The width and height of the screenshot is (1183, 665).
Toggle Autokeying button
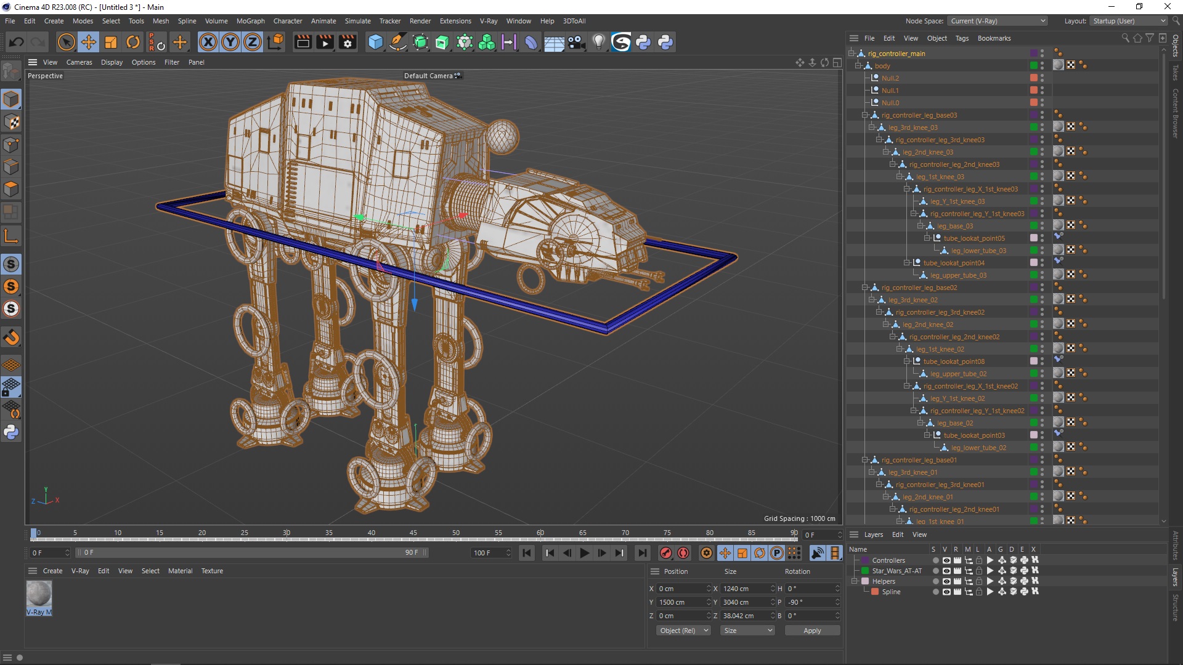pos(683,553)
